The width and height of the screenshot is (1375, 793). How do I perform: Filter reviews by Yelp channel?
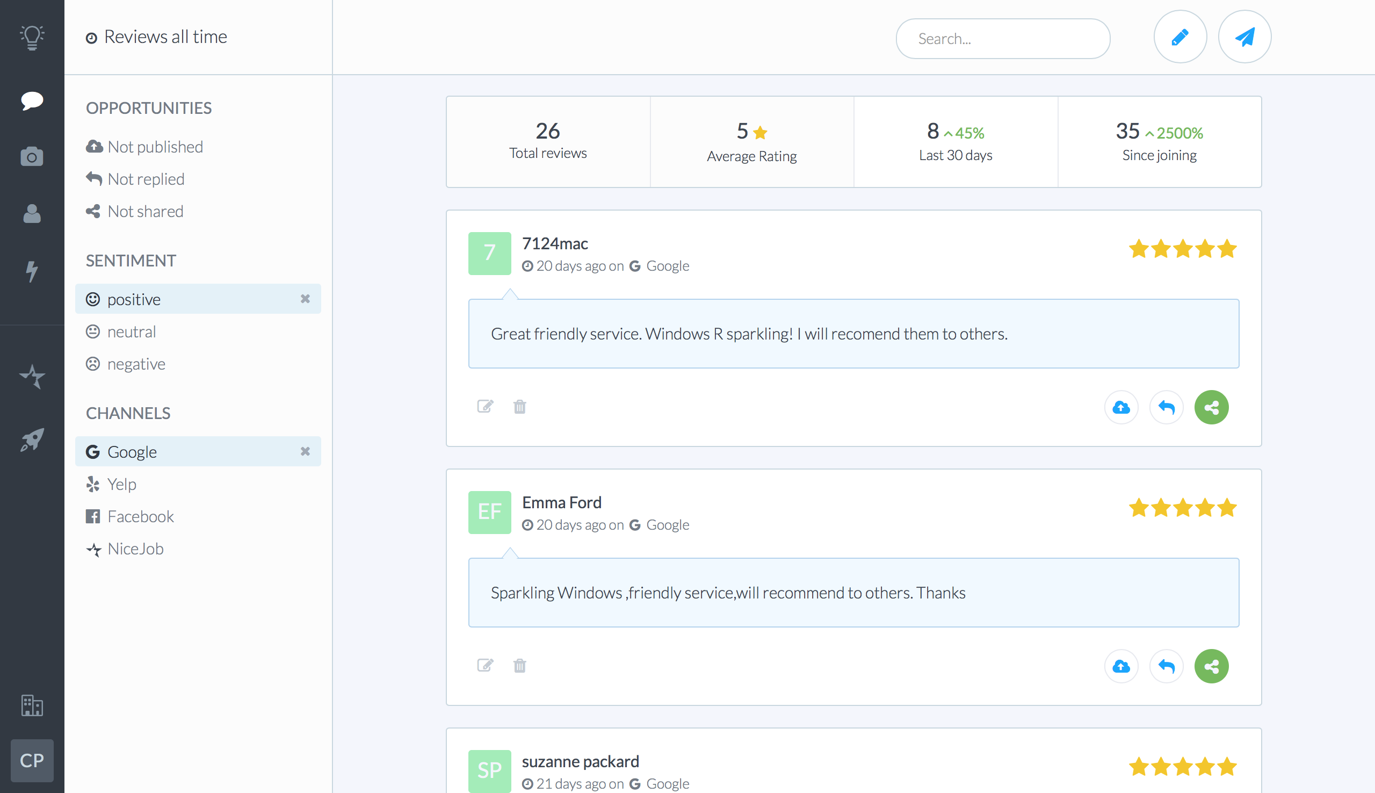tap(121, 484)
